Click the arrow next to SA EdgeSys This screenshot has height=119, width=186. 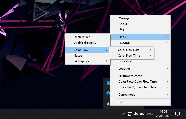point(107,61)
